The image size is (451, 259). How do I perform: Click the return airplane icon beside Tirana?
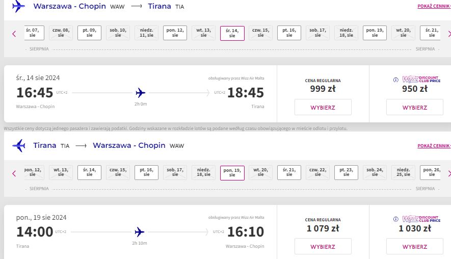[19, 146]
